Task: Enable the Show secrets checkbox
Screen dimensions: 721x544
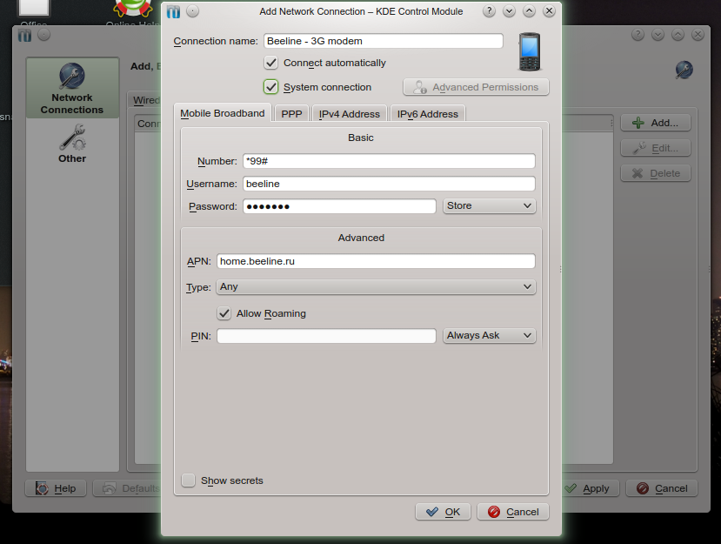Action: (188, 480)
